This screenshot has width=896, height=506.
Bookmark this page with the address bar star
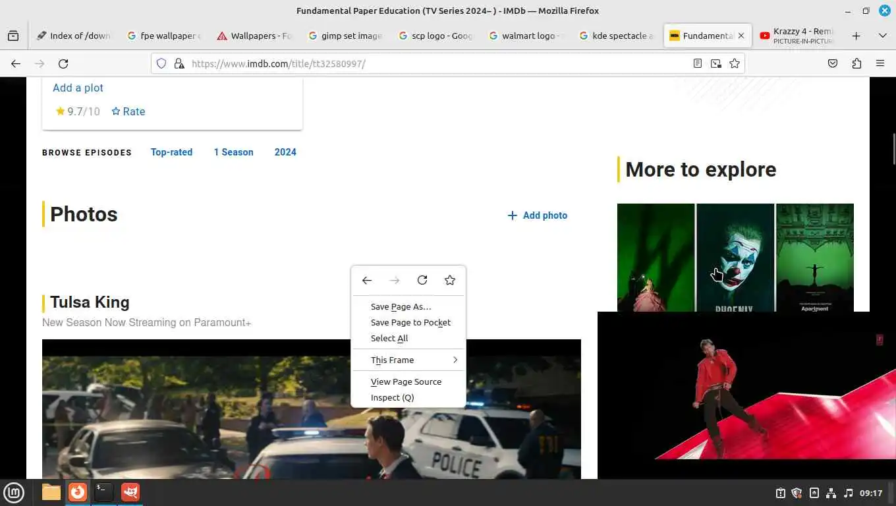735,64
